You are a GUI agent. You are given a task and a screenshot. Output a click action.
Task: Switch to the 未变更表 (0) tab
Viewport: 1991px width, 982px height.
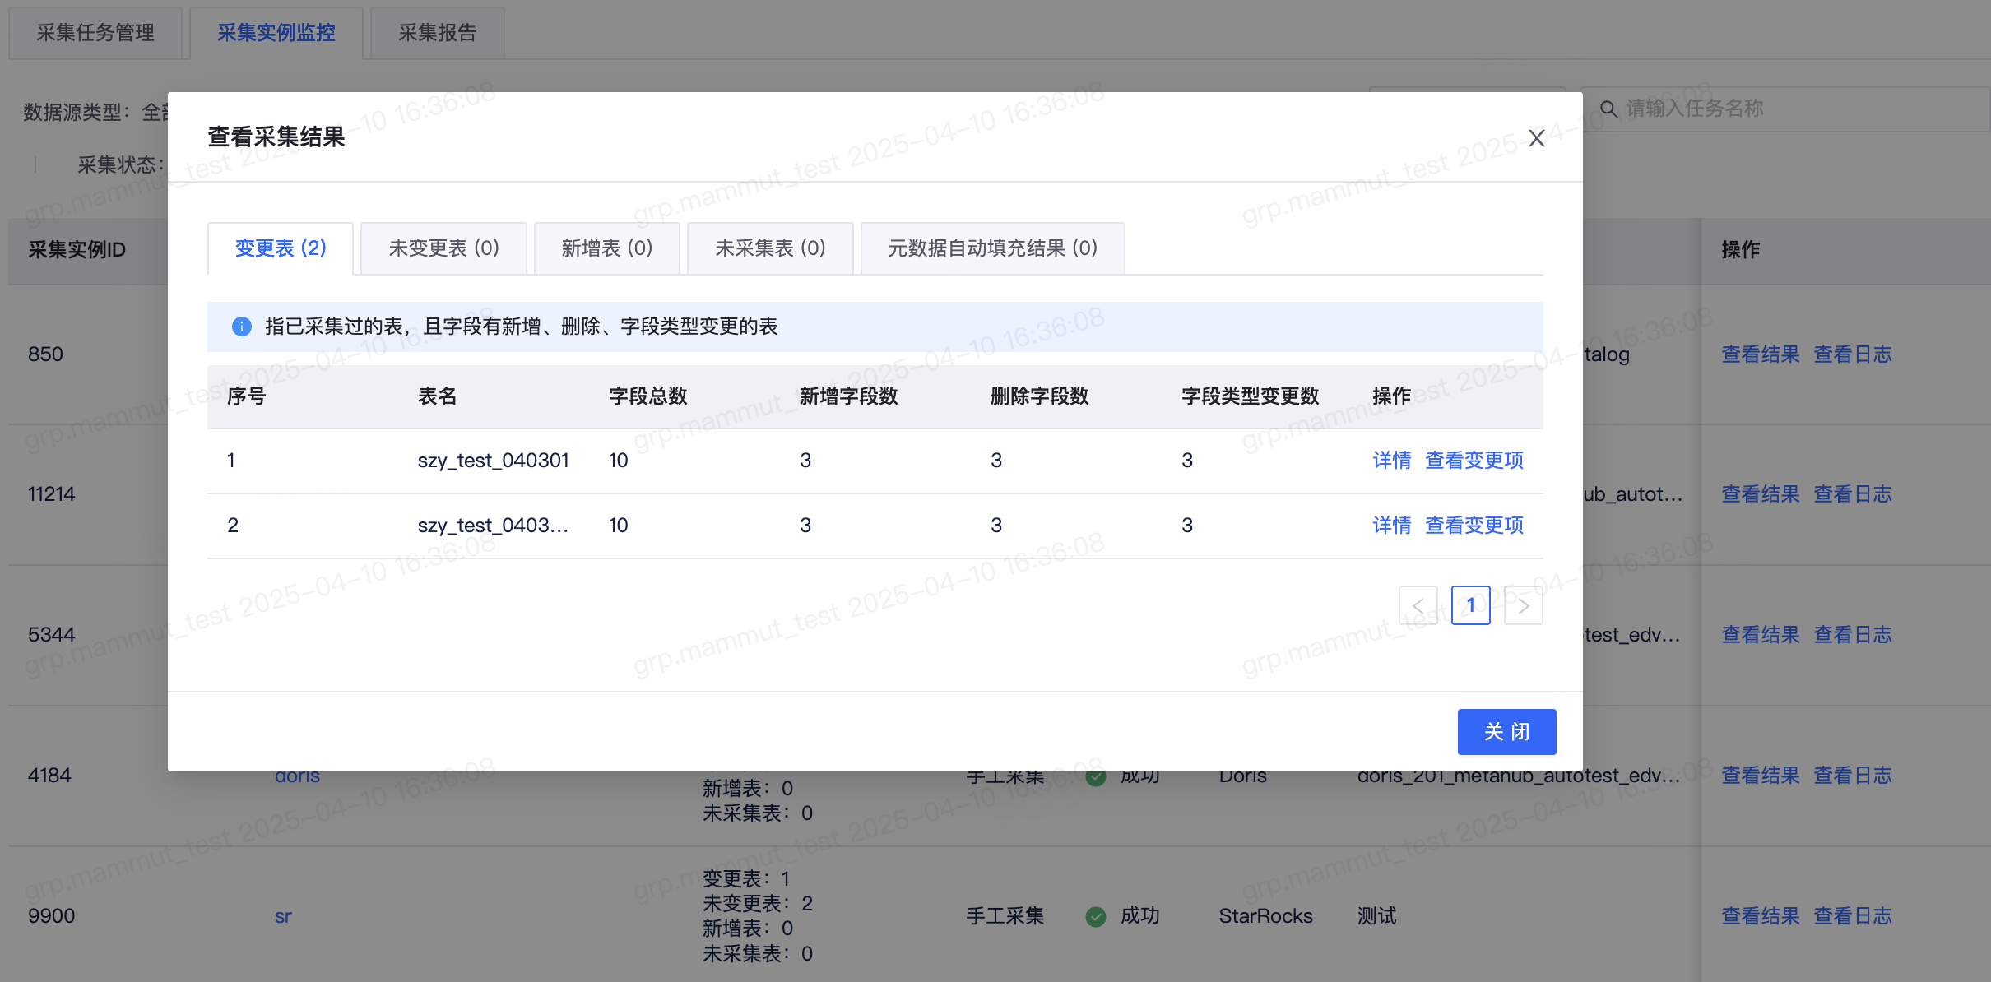click(443, 248)
